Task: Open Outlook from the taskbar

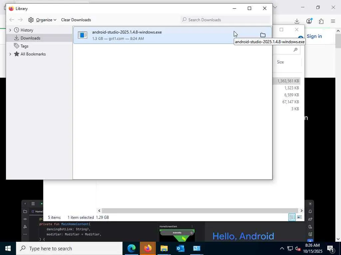Action: pos(180,248)
